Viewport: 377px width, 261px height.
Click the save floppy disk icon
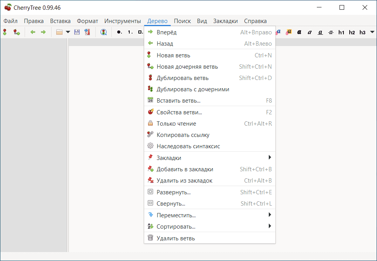click(77, 32)
